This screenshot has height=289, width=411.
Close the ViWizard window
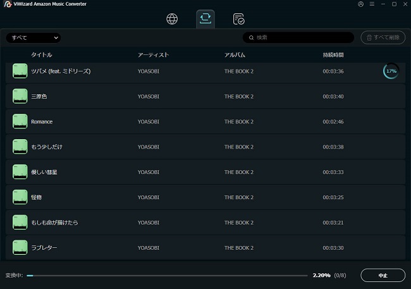[405, 4]
